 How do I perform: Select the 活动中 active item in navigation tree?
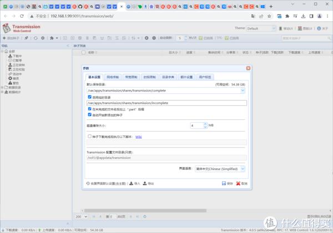pyautogui.click(x=15, y=74)
